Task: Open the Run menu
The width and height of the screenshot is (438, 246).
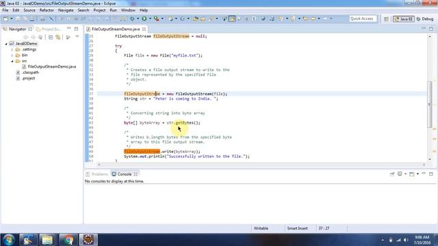Action: click(113, 10)
